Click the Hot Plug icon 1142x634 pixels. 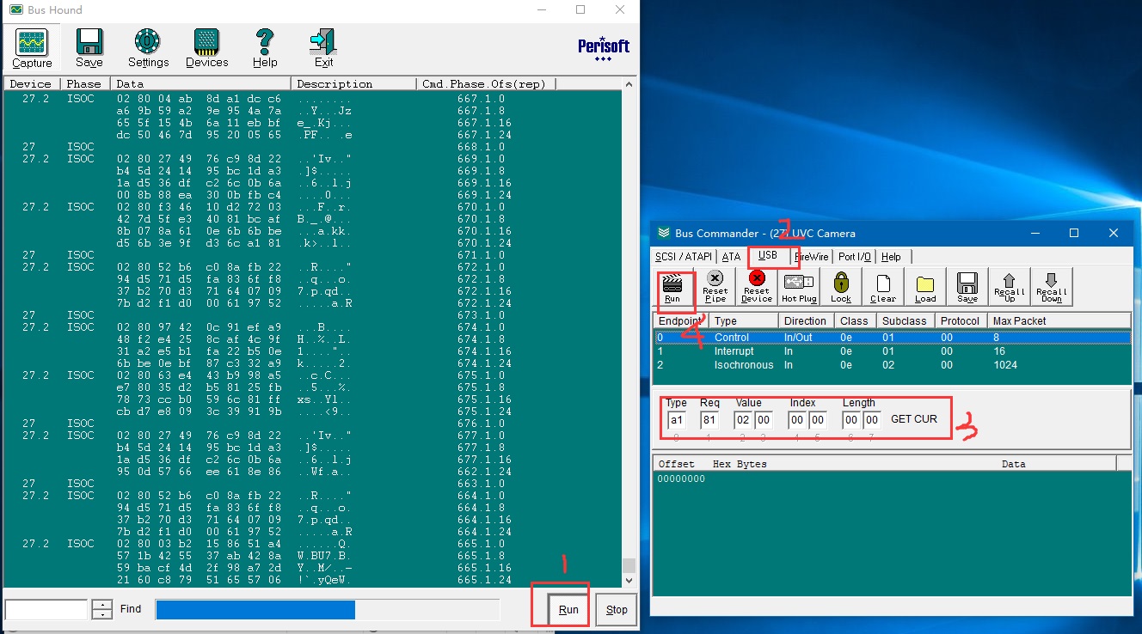coord(799,287)
